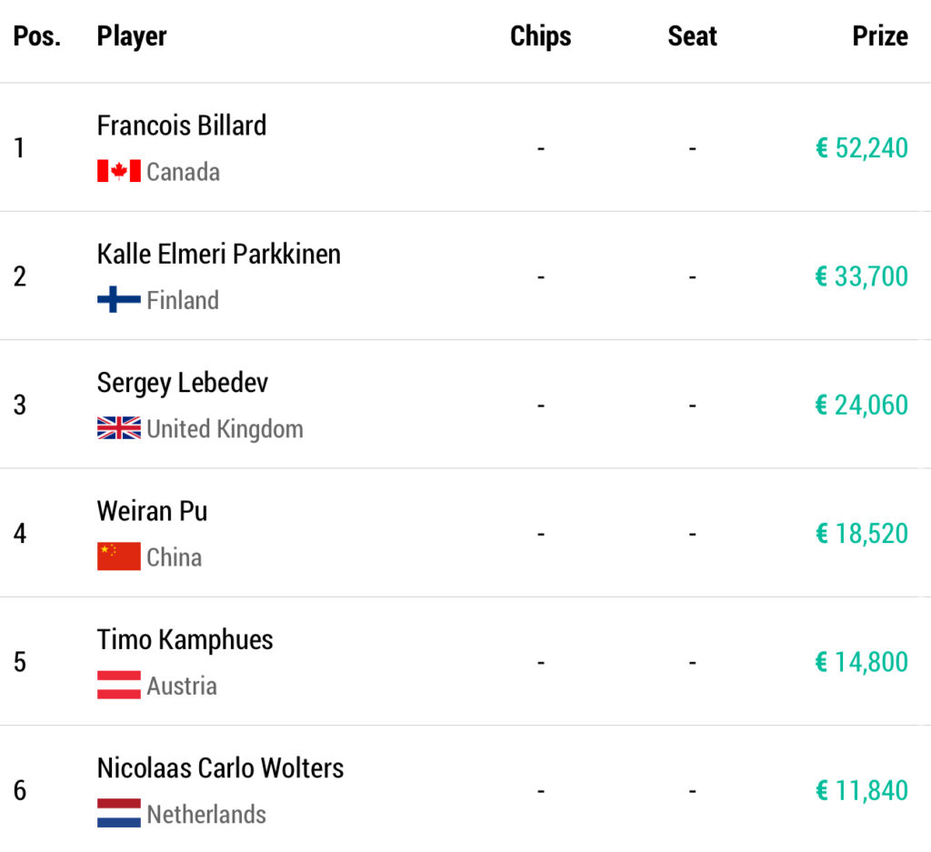
Task: Sort table by Pos. column header
Action: click(36, 36)
